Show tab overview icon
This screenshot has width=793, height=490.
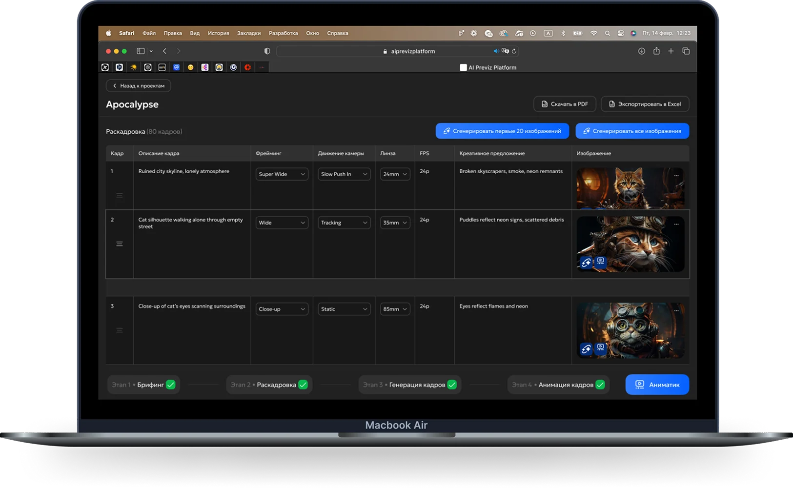686,51
